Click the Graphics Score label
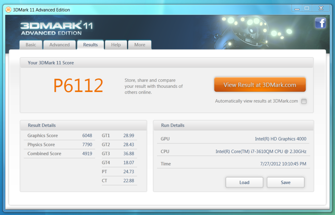 pyautogui.click(x=43, y=136)
